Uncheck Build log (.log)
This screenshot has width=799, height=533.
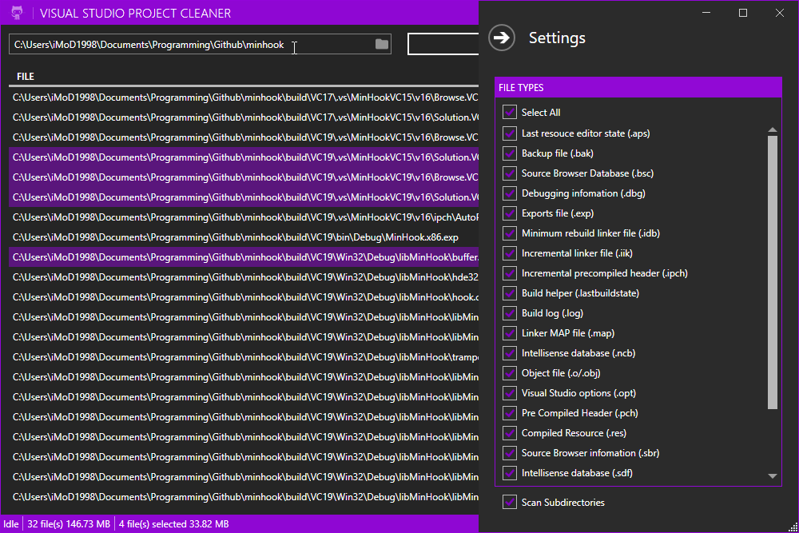click(510, 313)
